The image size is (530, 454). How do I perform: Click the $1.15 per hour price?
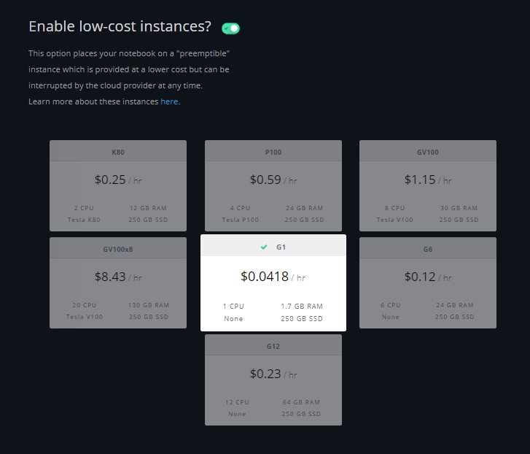(x=421, y=180)
